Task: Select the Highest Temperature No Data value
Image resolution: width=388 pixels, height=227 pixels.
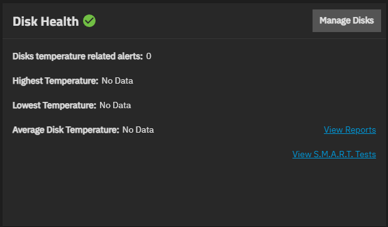Action: [118, 80]
